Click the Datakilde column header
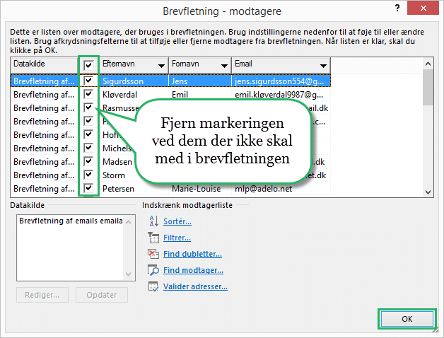 [44, 65]
